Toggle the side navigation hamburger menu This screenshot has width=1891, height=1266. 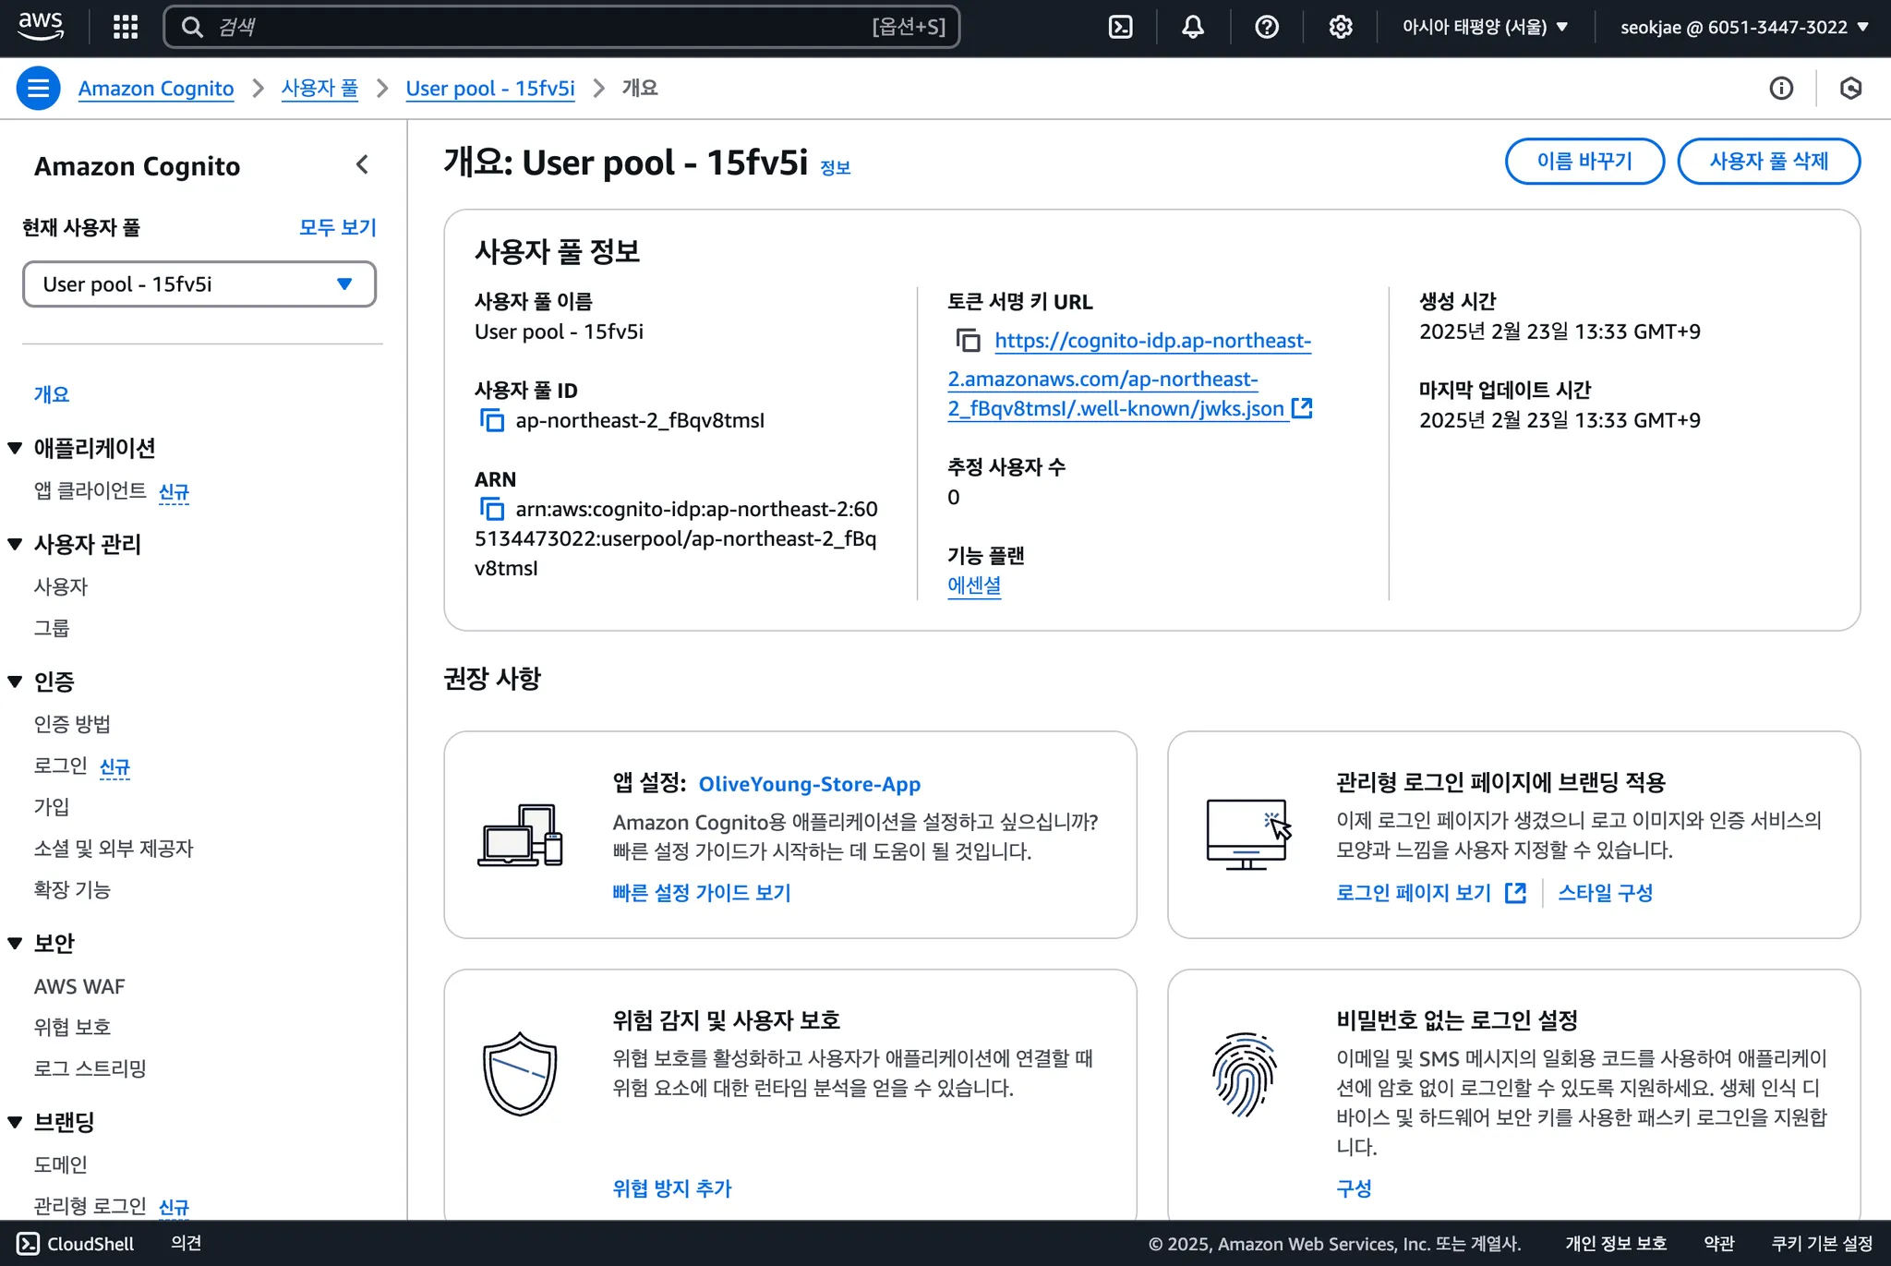coord(38,89)
